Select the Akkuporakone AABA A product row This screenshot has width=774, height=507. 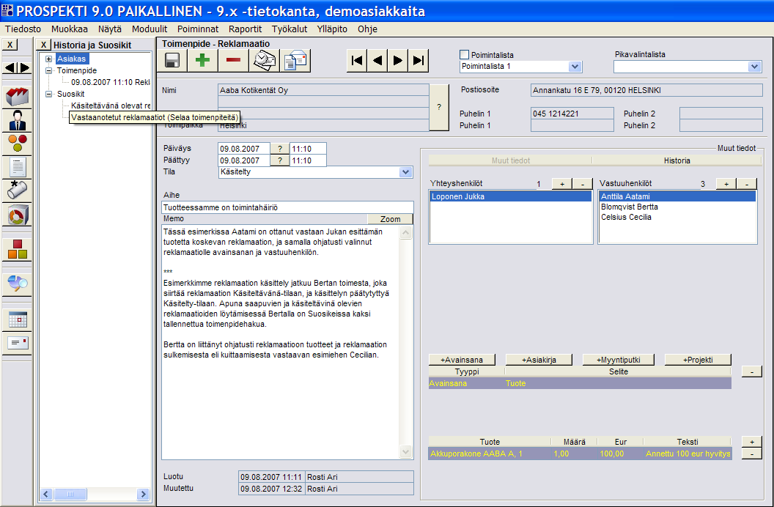point(580,454)
